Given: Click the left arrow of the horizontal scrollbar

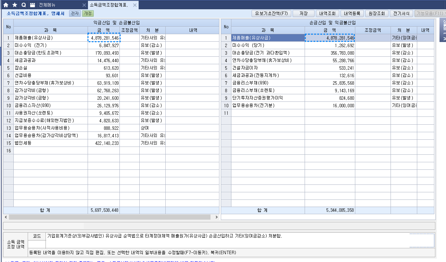Looking at the screenshot, I should pyautogui.click(x=6, y=217).
